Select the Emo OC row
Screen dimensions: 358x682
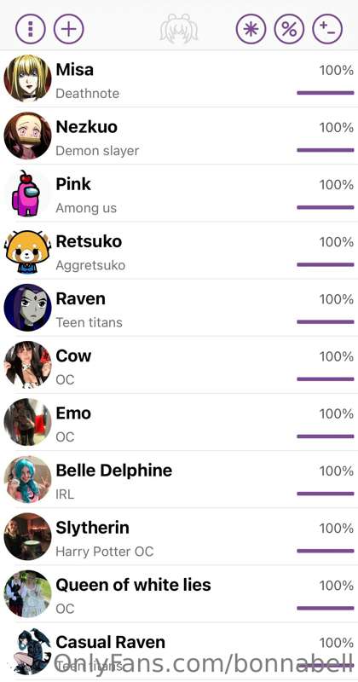[179, 422]
